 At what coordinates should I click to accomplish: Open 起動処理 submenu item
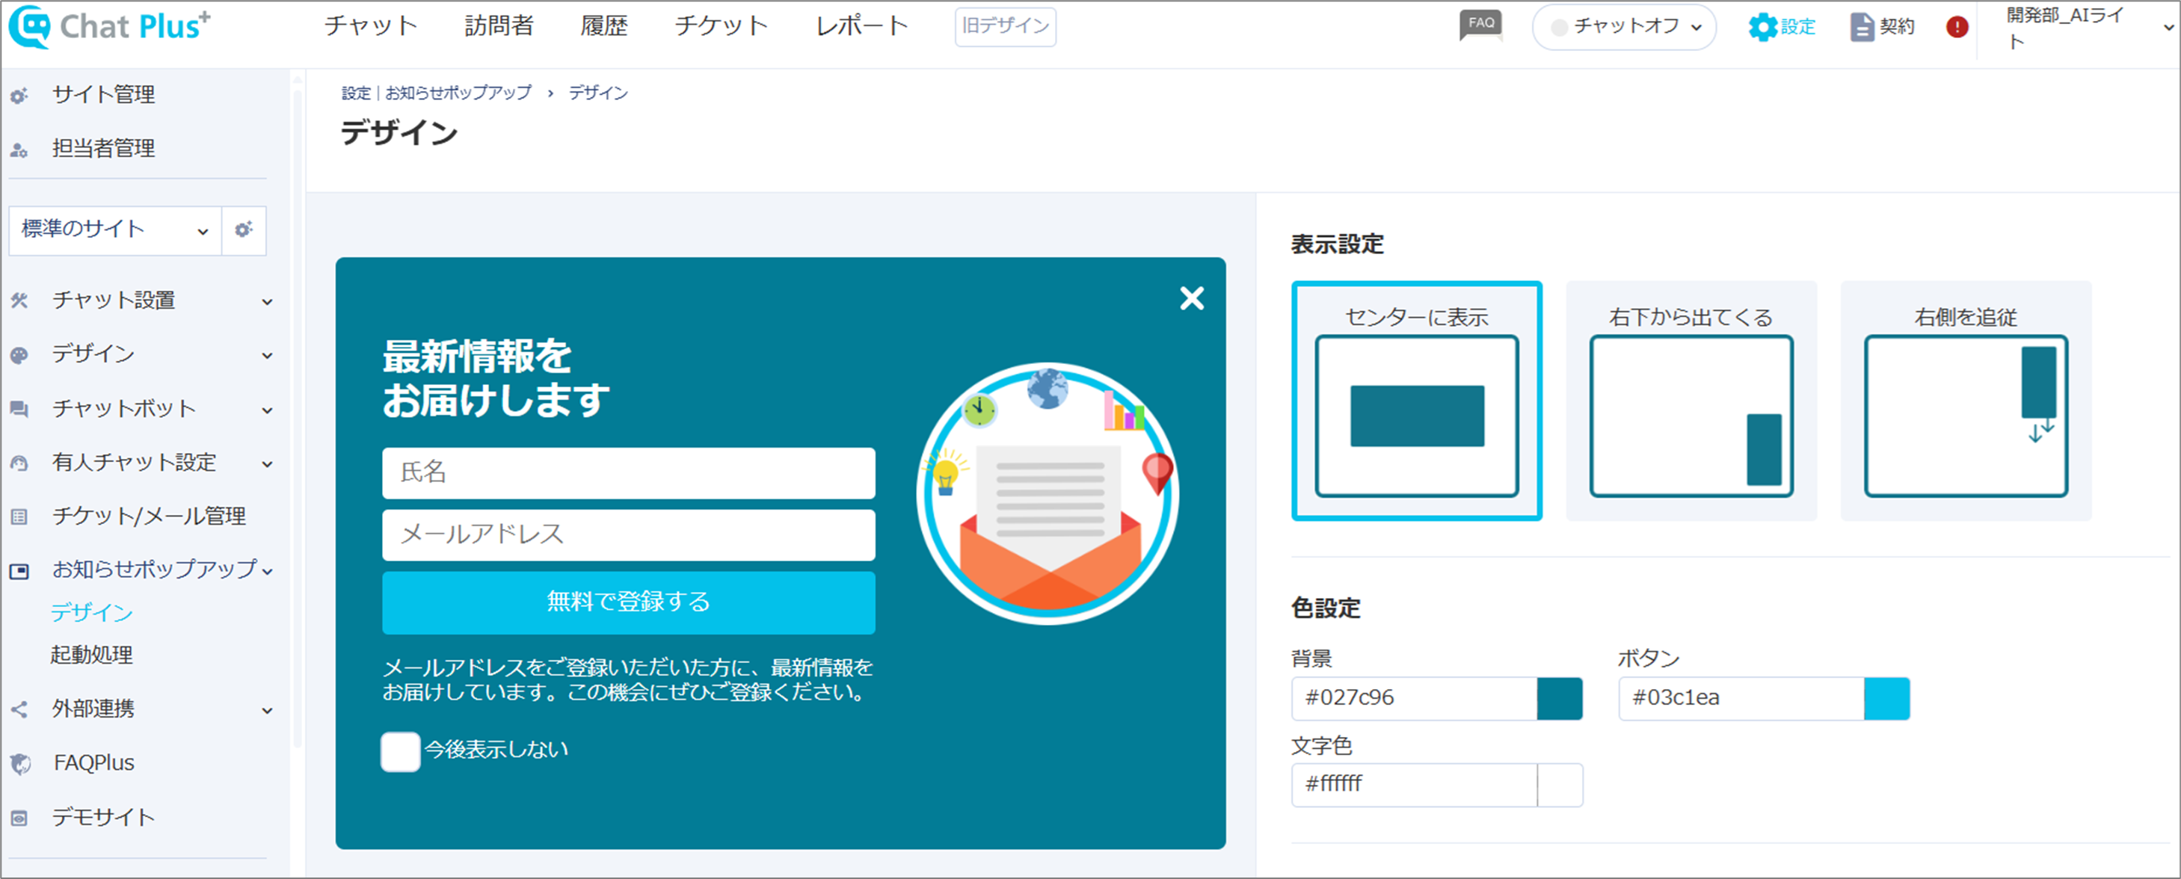click(x=91, y=656)
